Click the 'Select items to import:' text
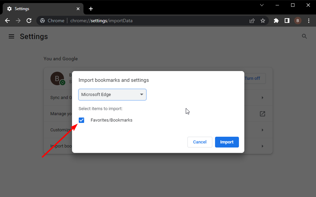The image size is (316, 197). click(x=101, y=109)
